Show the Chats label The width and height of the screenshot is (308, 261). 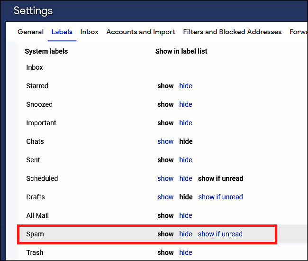tap(165, 141)
